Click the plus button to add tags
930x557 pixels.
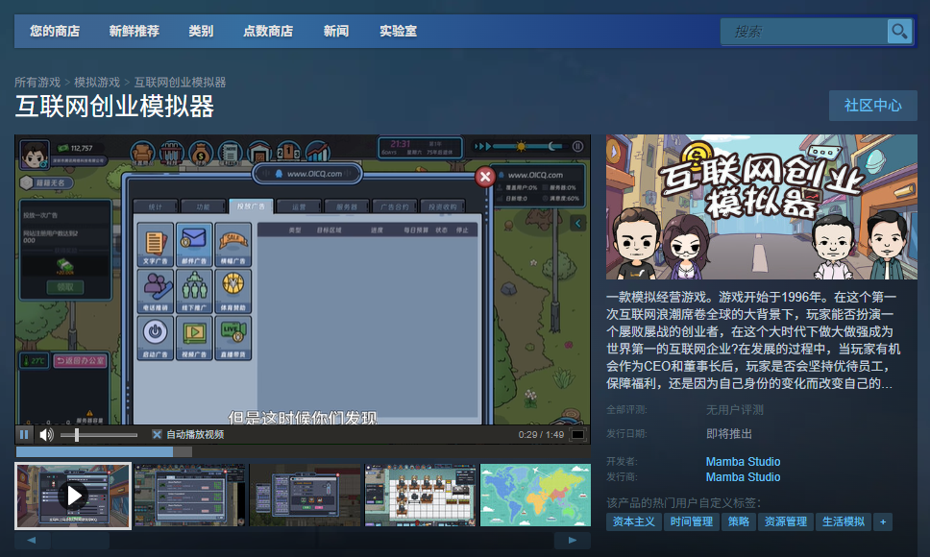coord(883,522)
